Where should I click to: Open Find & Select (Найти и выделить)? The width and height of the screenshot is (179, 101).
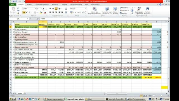click(x=147, y=11)
